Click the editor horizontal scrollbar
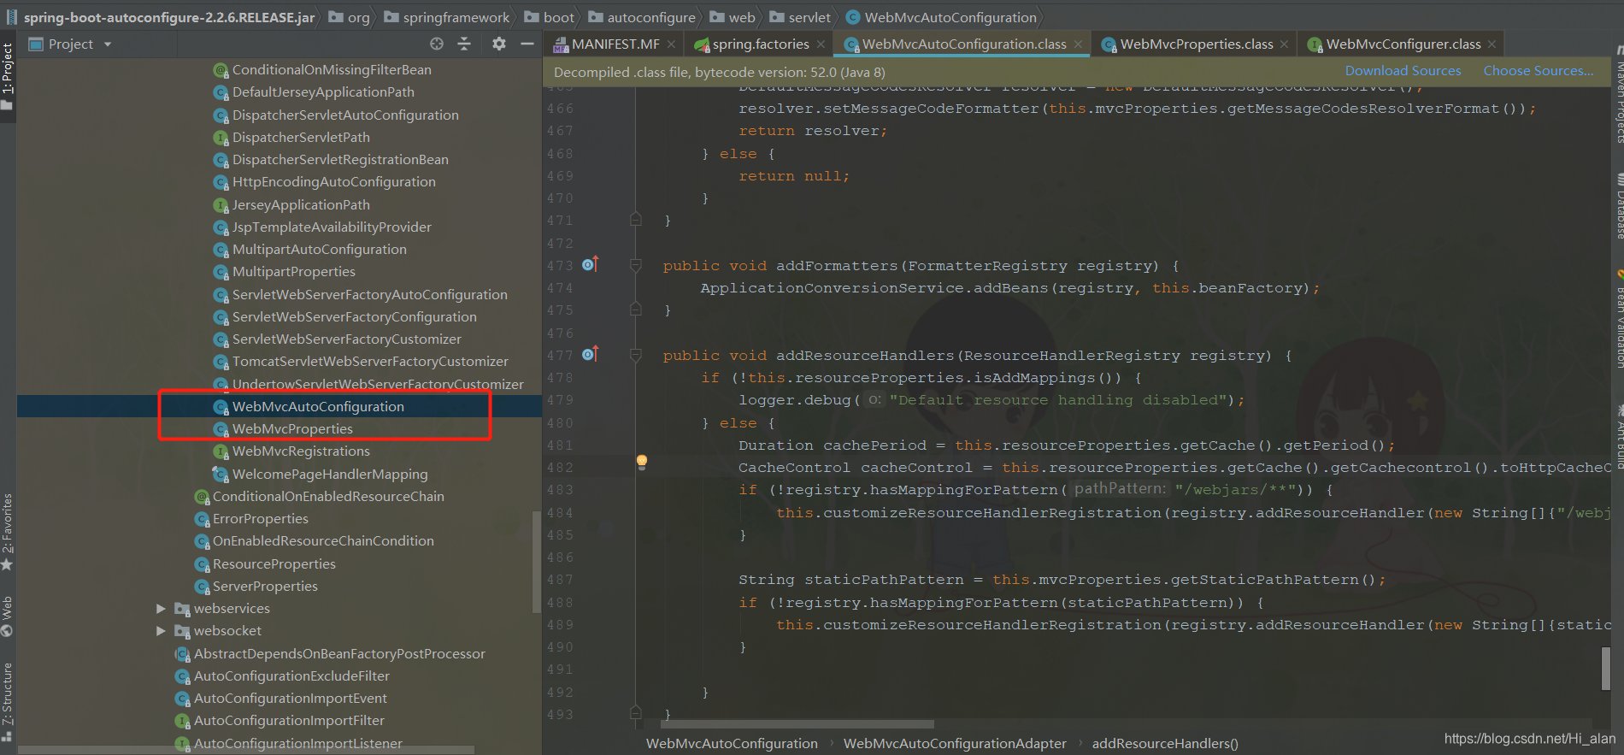1624x755 pixels. pyautogui.click(x=797, y=724)
